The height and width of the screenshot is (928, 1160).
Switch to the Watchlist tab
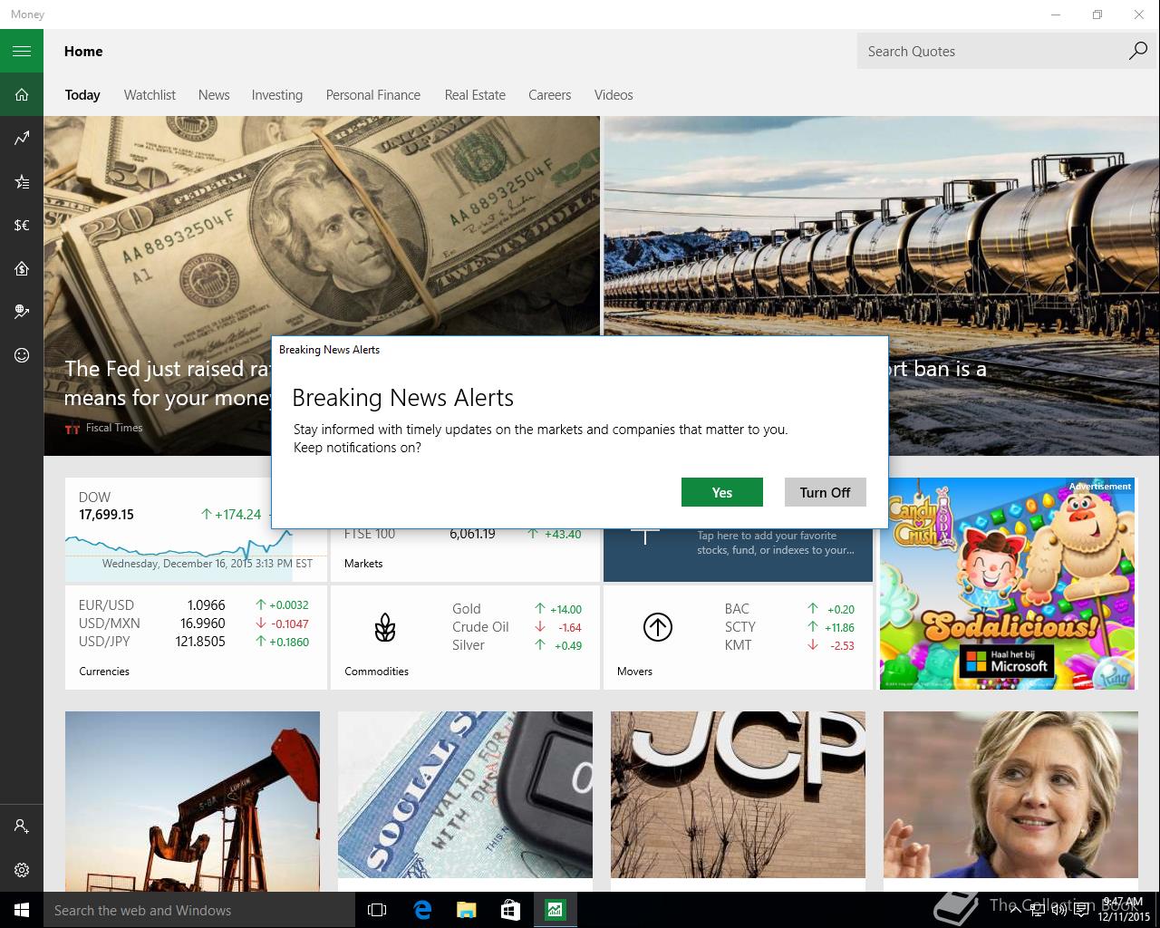150,95
